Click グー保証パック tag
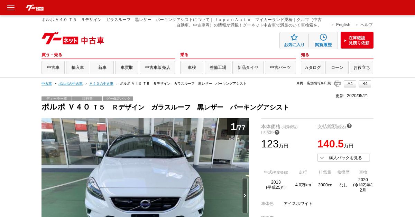Viewport: 415px width, 217px height. coord(118,99)
